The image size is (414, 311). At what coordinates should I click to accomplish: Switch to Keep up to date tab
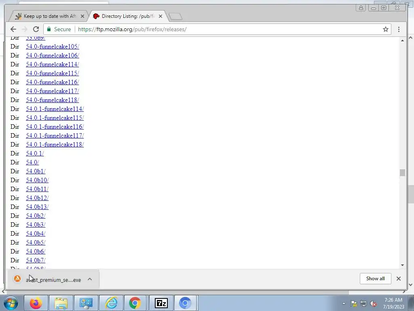click(49, 16)
